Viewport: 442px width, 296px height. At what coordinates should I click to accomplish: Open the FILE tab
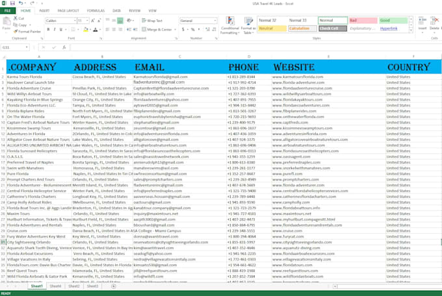[8, 10]
